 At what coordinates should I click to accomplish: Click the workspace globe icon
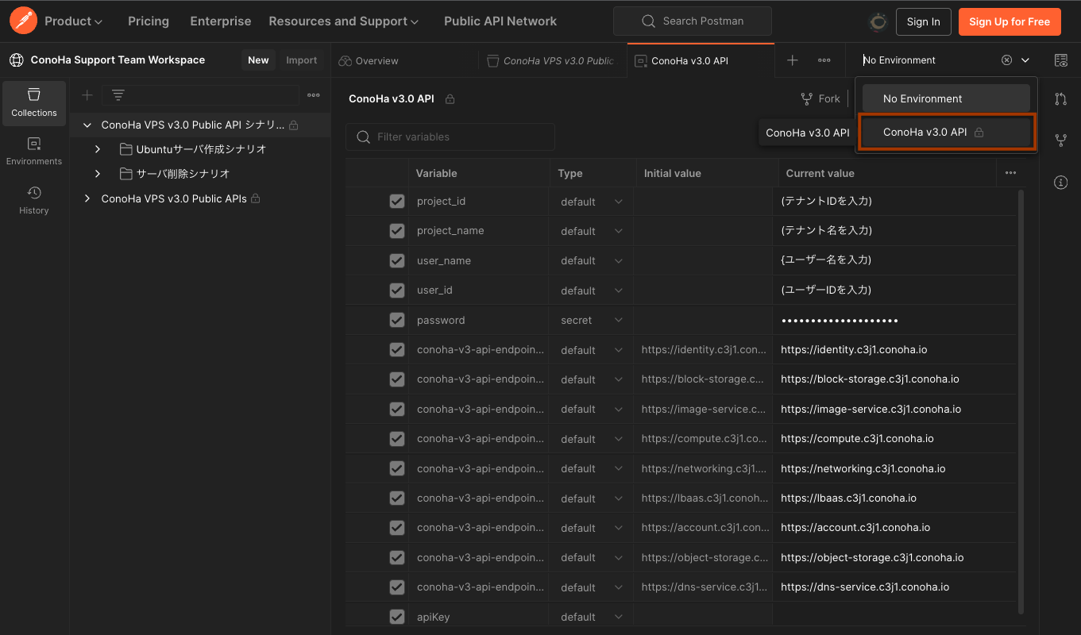pos(16,60)
